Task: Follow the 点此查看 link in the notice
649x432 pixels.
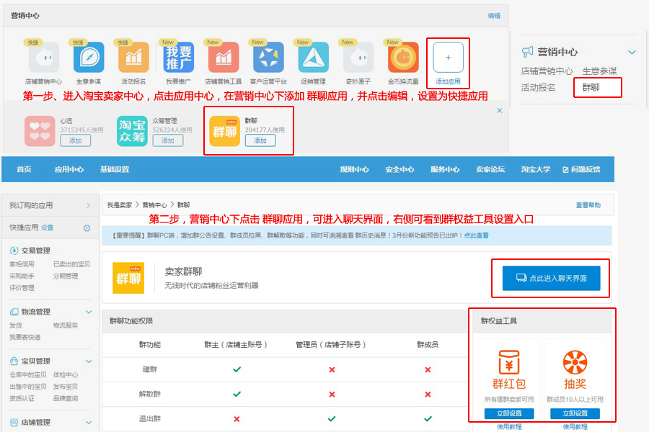Action: coord(476,235)
